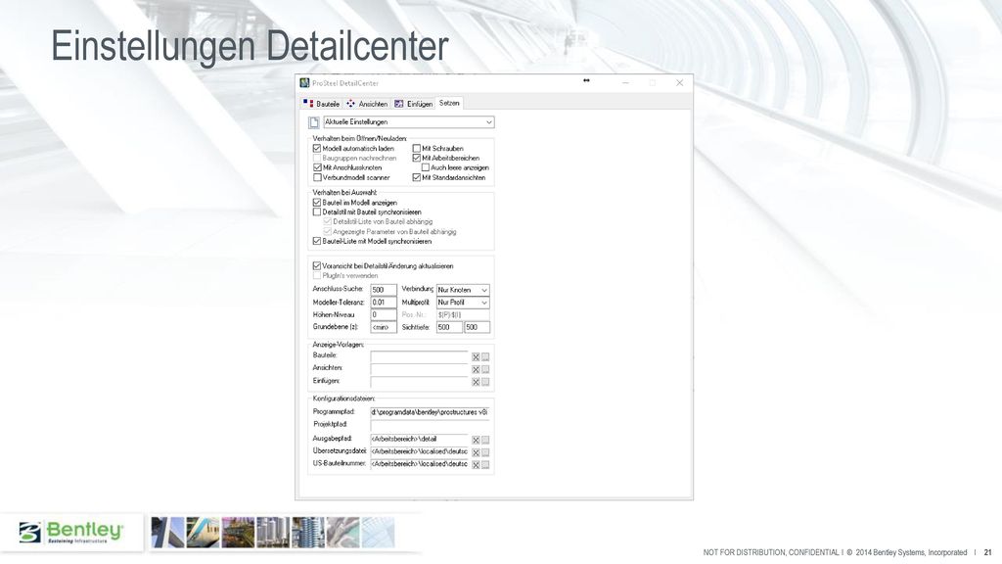Minimize the ProSteel DetailCenter window

tap(625, 83)
